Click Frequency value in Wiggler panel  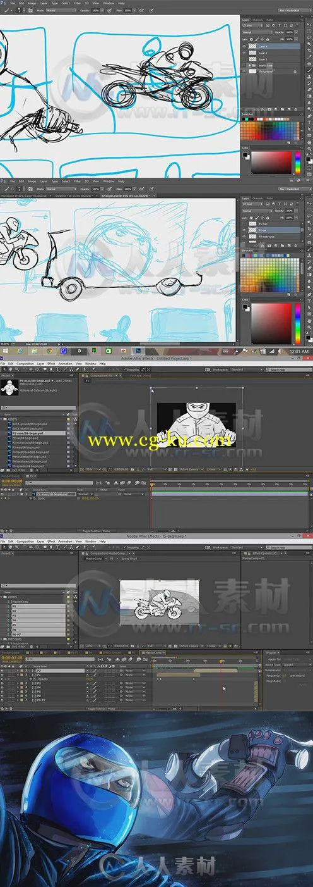coord(285,675)
